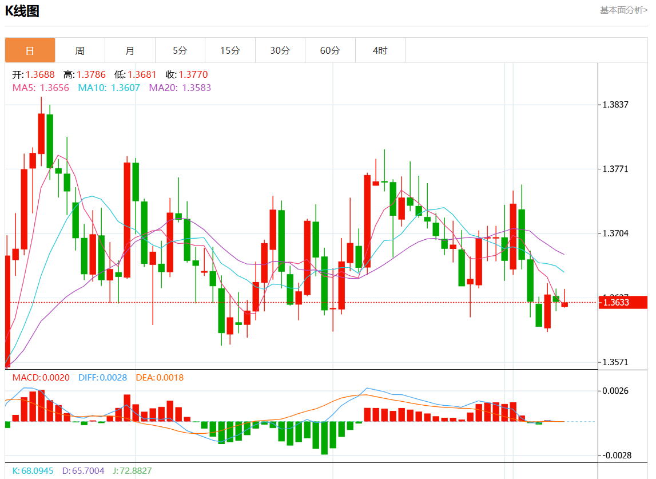Click the 收: 1.3770 close value
The height and width of the screenshot is (479, 656).
point(186,74)
